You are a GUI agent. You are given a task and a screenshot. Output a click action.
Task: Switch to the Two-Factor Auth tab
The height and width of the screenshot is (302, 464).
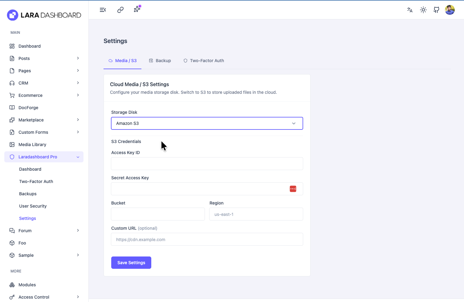tap(204, 61)
